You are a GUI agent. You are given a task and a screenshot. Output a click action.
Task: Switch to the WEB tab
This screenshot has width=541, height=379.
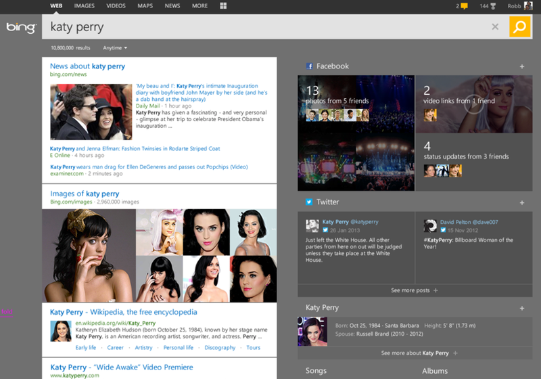[56, 6]
